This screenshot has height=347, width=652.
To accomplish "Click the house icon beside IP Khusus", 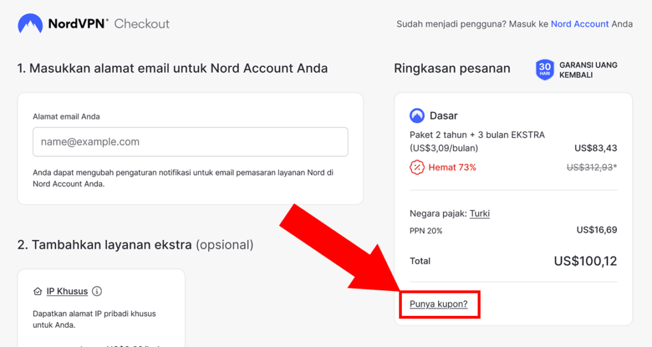I will (38, 291).
